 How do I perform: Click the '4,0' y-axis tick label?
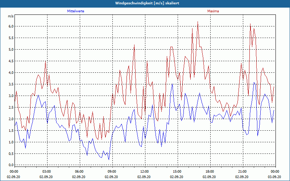tap(11, 73)
